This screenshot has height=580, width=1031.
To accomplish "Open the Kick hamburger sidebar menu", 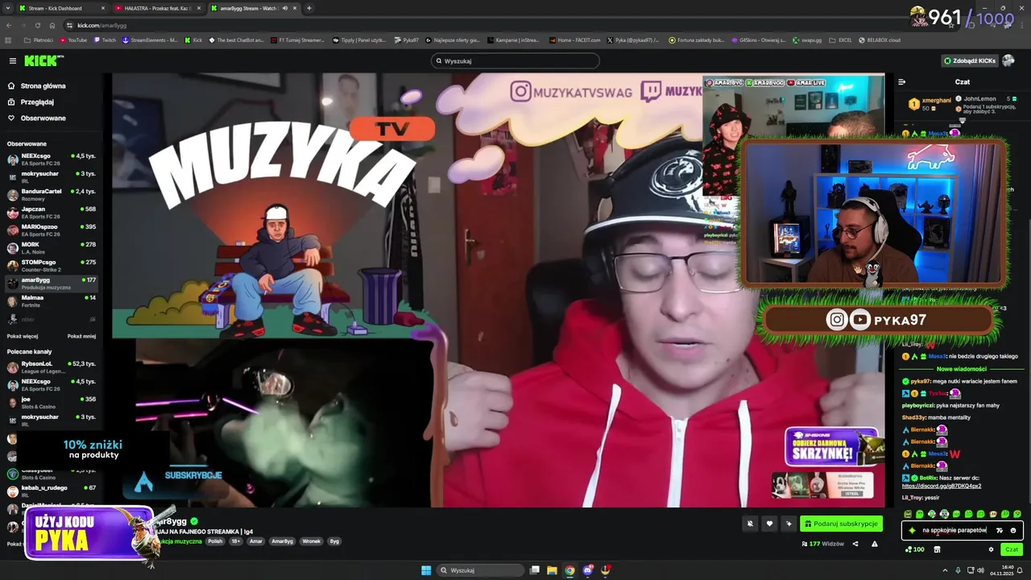I will 13,60.
